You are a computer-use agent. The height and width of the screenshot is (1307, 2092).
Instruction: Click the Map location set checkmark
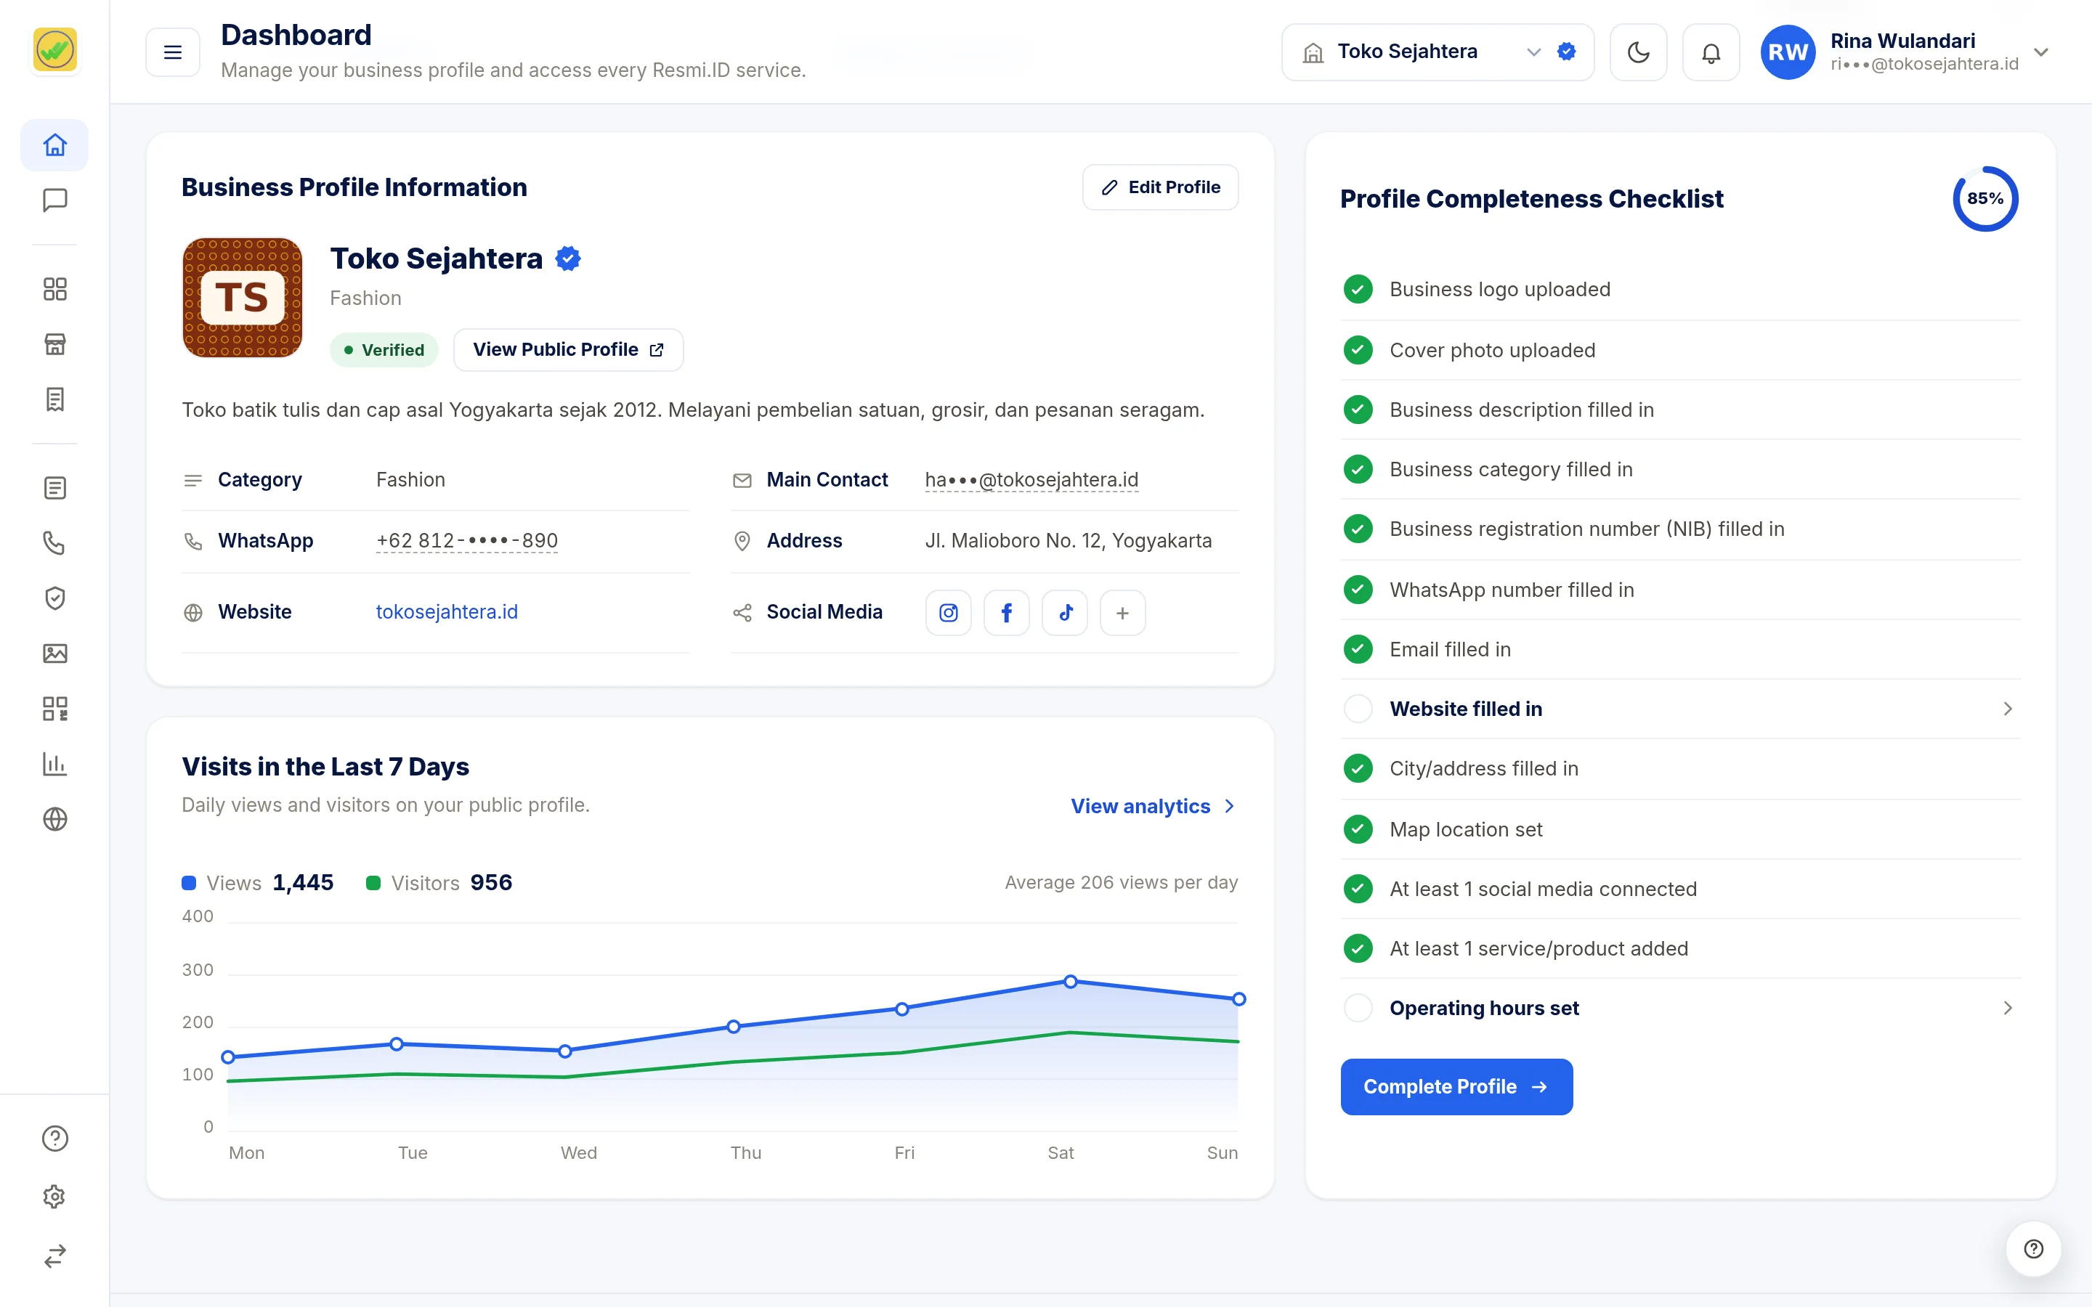[x=1358, y=829]
